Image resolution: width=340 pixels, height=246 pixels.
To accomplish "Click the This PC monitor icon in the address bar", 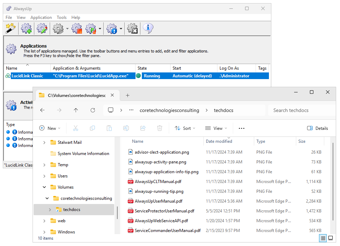I will (x=111, y=110).
